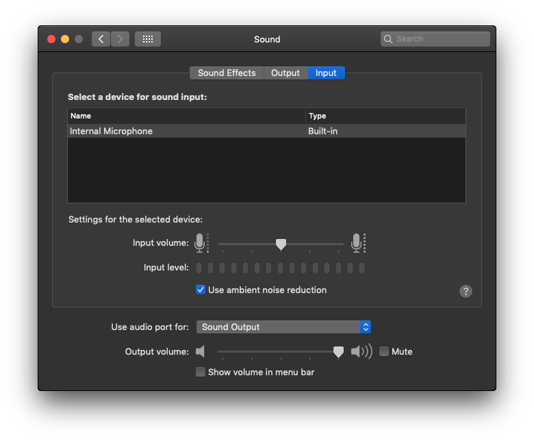Open the Use audio port for dropdown
The height and width of the screenshot is (441, 534).
[x=283, y=327]
